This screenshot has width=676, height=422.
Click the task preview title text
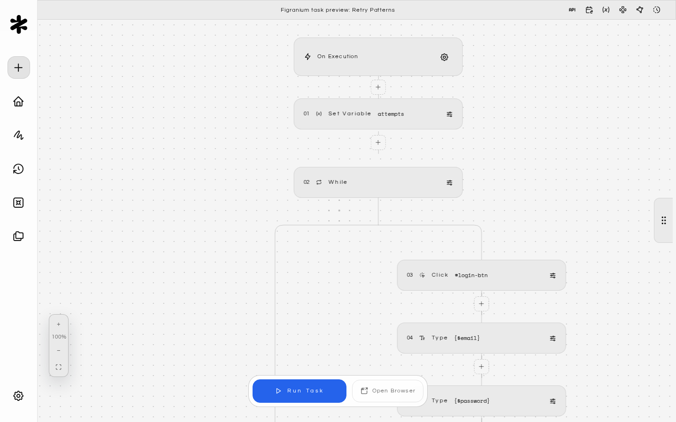(x=338, y=10)
